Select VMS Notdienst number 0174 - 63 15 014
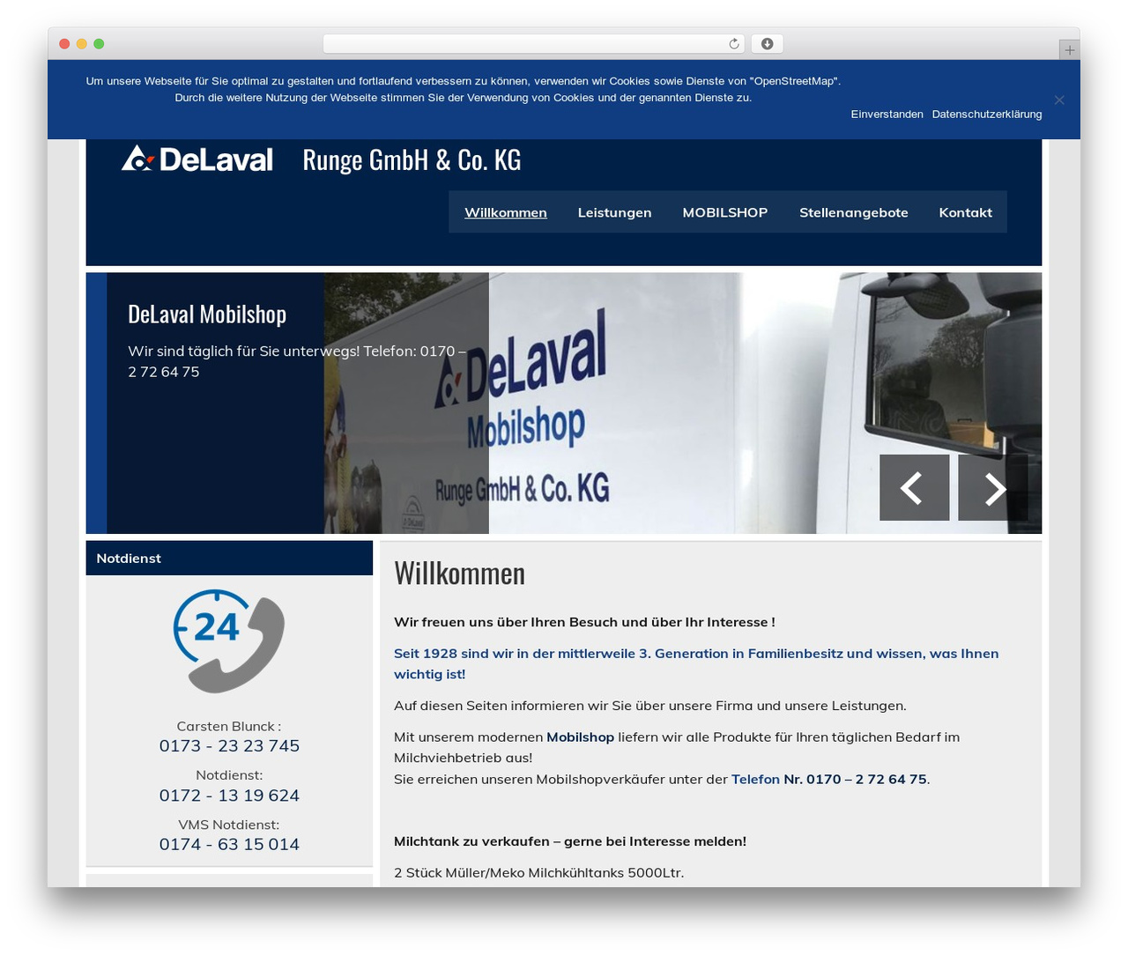The image size is (1128, 955). [x=229, y=844]
